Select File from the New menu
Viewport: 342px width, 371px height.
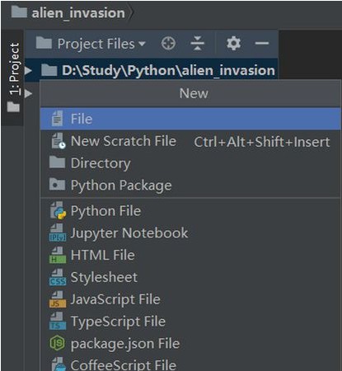click(x=190, y=119)
